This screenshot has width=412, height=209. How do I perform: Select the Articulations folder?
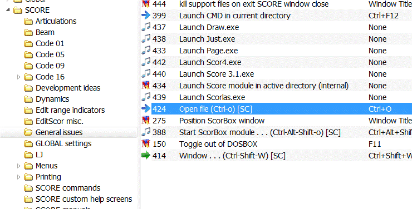coord(56,21)
